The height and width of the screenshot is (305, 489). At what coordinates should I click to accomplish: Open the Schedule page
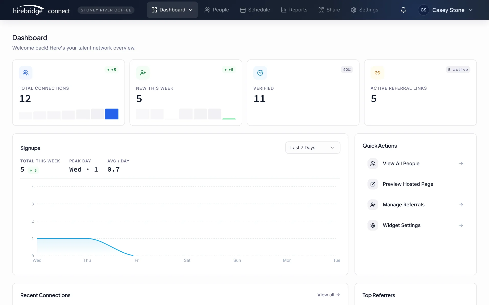(255, 10)
